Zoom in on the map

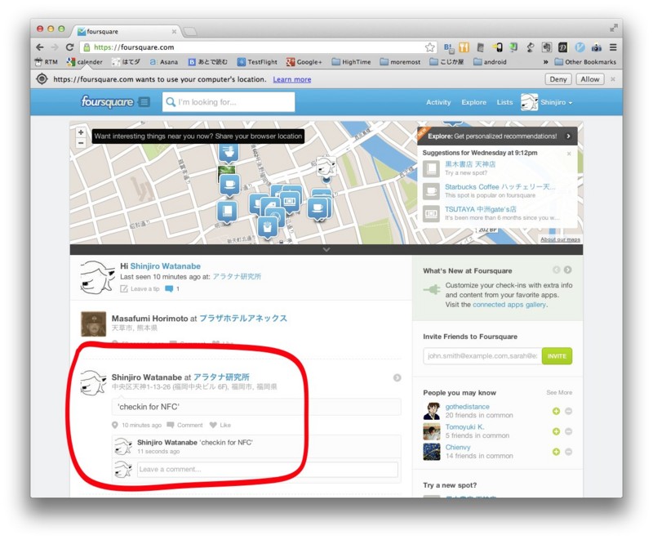[x=81, y=132]
